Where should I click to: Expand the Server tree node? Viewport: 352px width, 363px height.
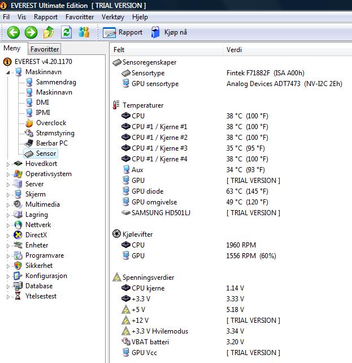point(8,185)
